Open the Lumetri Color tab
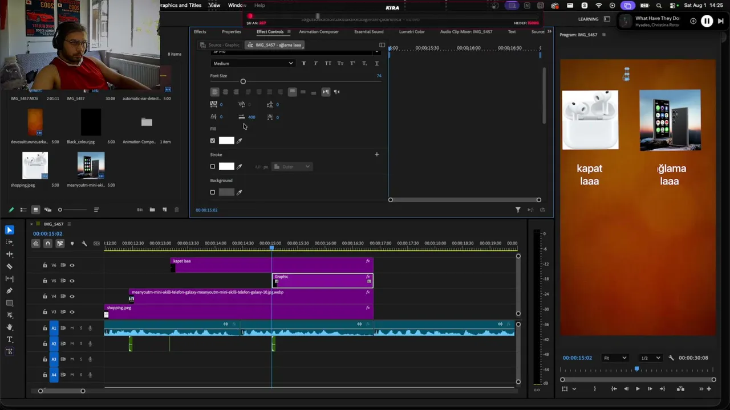 412,32
